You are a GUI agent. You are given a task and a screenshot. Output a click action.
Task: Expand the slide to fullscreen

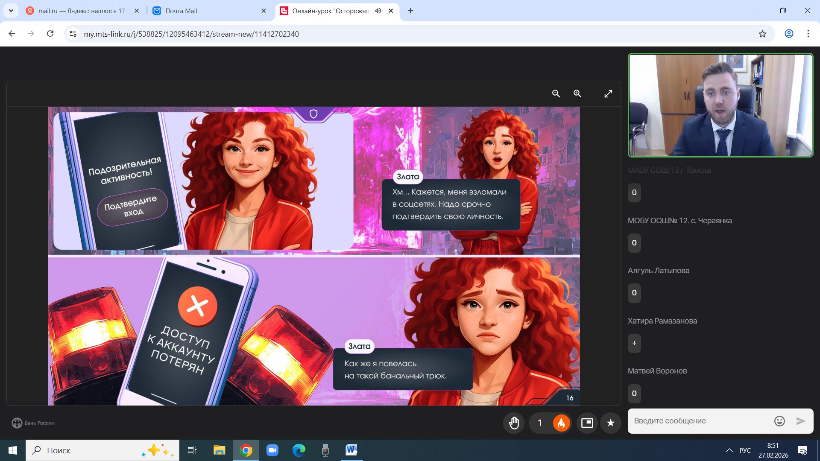tap(608, 93)
